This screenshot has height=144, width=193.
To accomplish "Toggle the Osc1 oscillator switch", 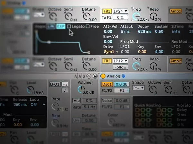I will [107, 84].
